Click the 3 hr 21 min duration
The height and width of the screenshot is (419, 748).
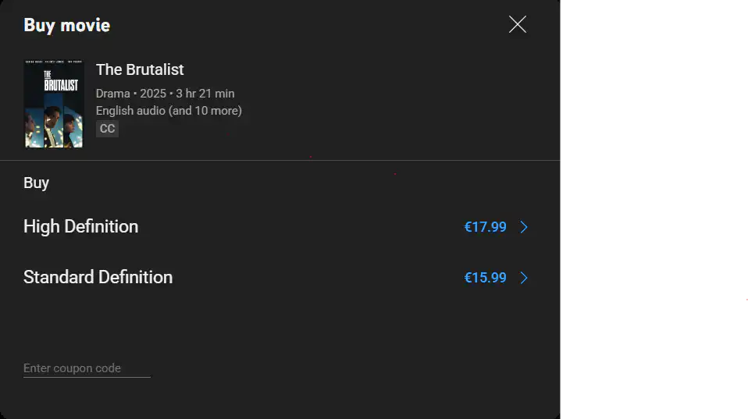coord(205,94)
